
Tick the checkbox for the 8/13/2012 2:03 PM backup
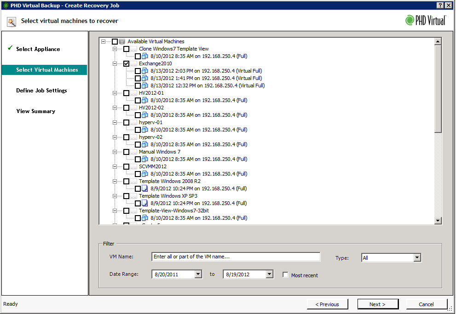(x=138, y=71)
